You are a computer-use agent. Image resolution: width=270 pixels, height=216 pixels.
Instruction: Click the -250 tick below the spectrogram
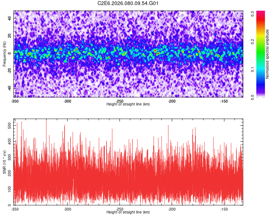pyautogui.click(x=120, y=101)
